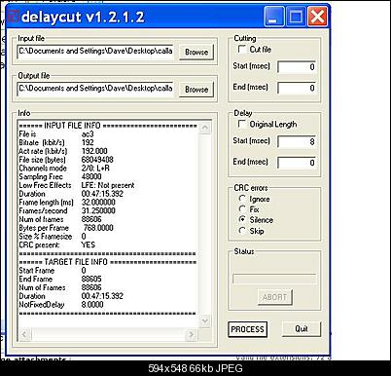Screen dimensions: 391x376
Task: Click the File size value 68049408
Action: 97,160
